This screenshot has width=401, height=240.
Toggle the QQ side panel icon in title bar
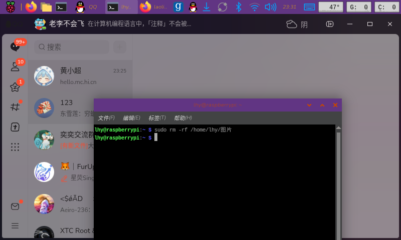(x=330, y=24)
